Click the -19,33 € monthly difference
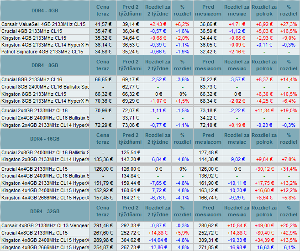 [237, 240]
